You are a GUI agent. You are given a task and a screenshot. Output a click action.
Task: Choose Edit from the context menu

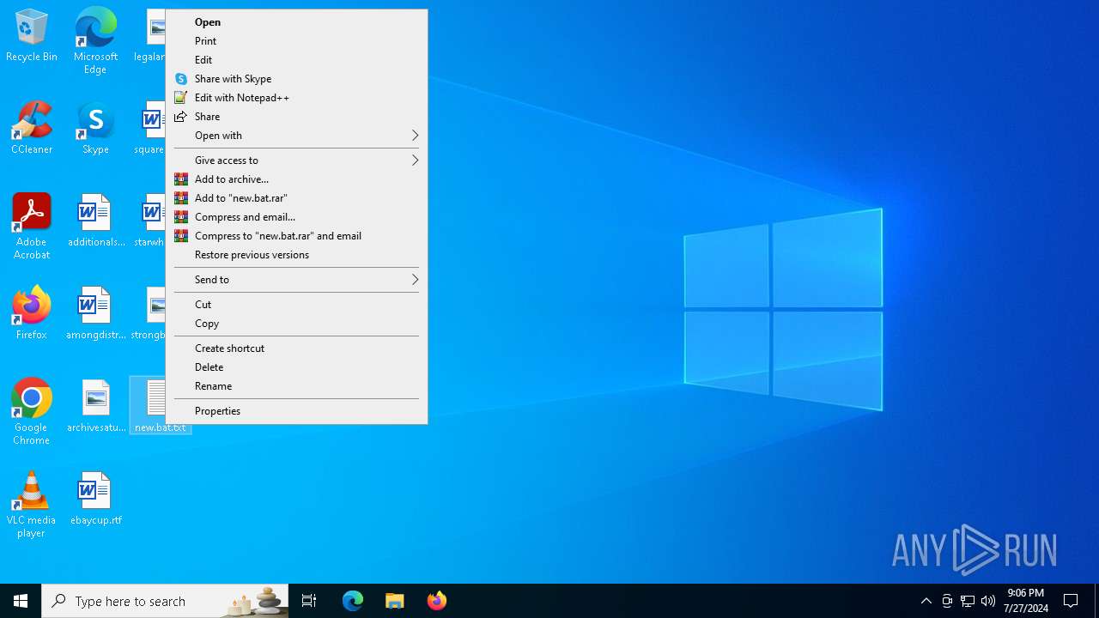(x=296, y=60)
